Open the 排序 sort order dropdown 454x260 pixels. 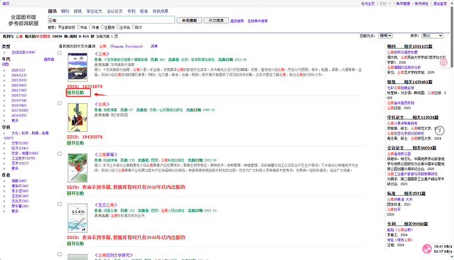point(432,35)
